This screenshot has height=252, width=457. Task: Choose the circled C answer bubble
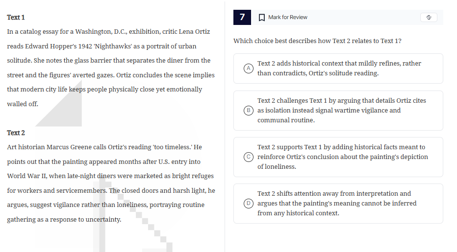coord(249,157)
